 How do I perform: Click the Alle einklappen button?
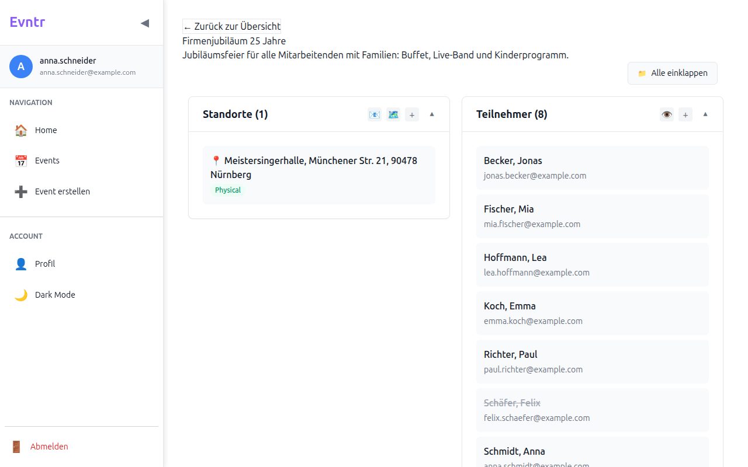(x=673, y=73)
